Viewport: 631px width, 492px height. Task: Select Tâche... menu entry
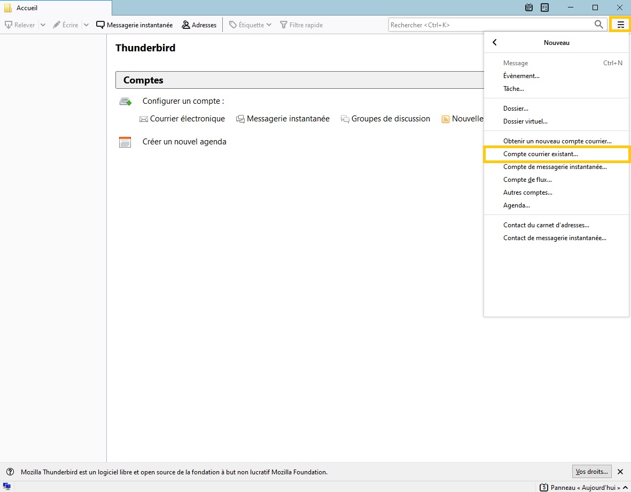557,89
